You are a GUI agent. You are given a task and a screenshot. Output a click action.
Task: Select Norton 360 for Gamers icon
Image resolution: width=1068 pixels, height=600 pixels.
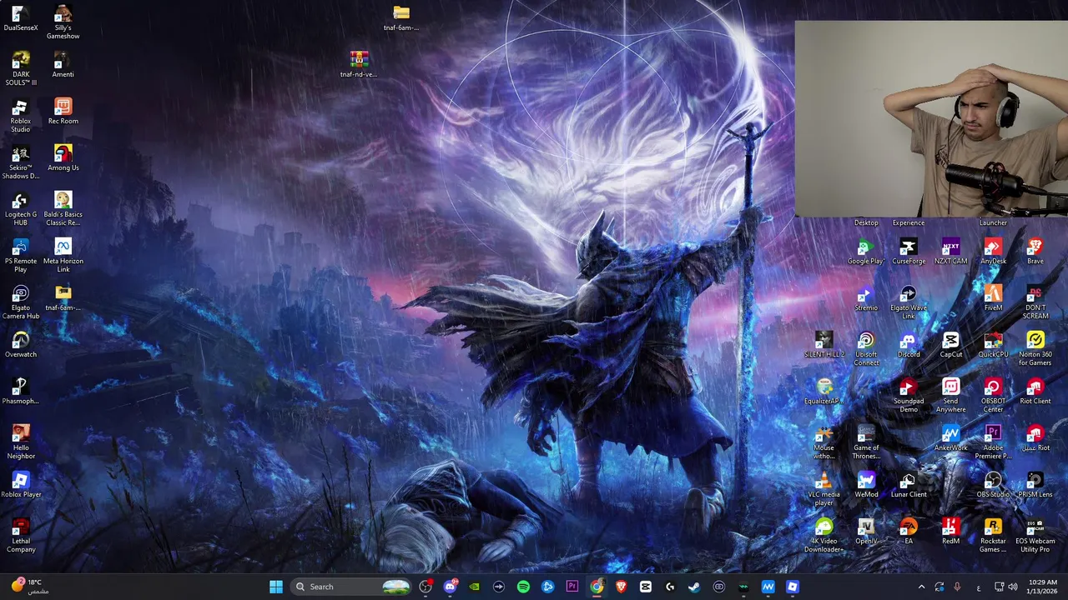[1035, 349]
